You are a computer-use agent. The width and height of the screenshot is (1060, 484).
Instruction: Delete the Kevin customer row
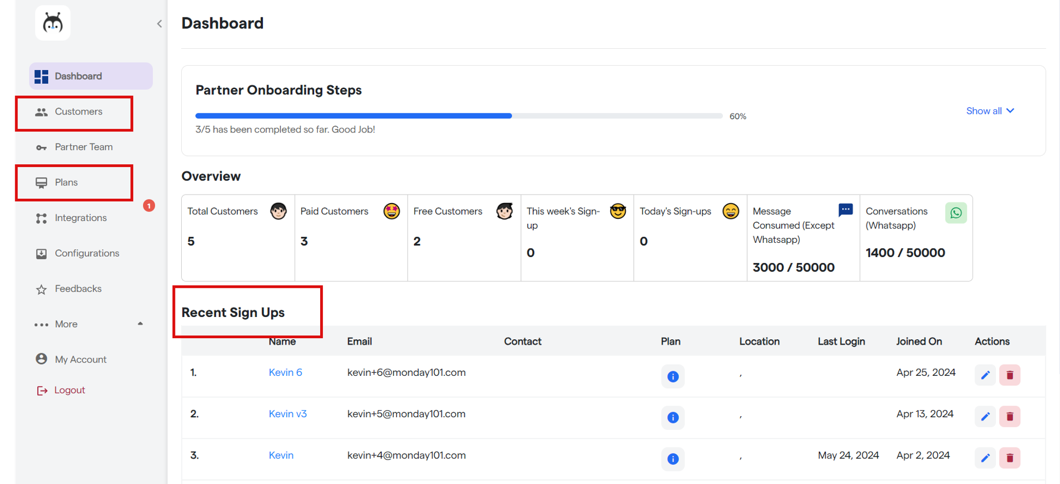(1010, 458)
